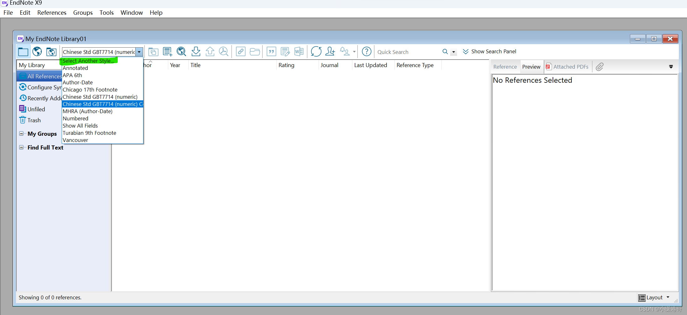
Task: Switch to Local Library Mode
Action: pyautogui.click(x=23, y=52)
